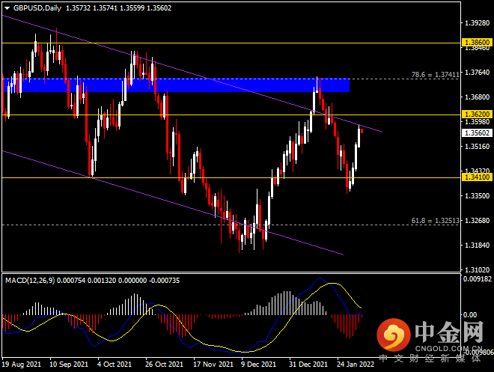Click the 10 Sep 2021 date label
Viewport: 494px width, 372px height.
tap(69, 365)
